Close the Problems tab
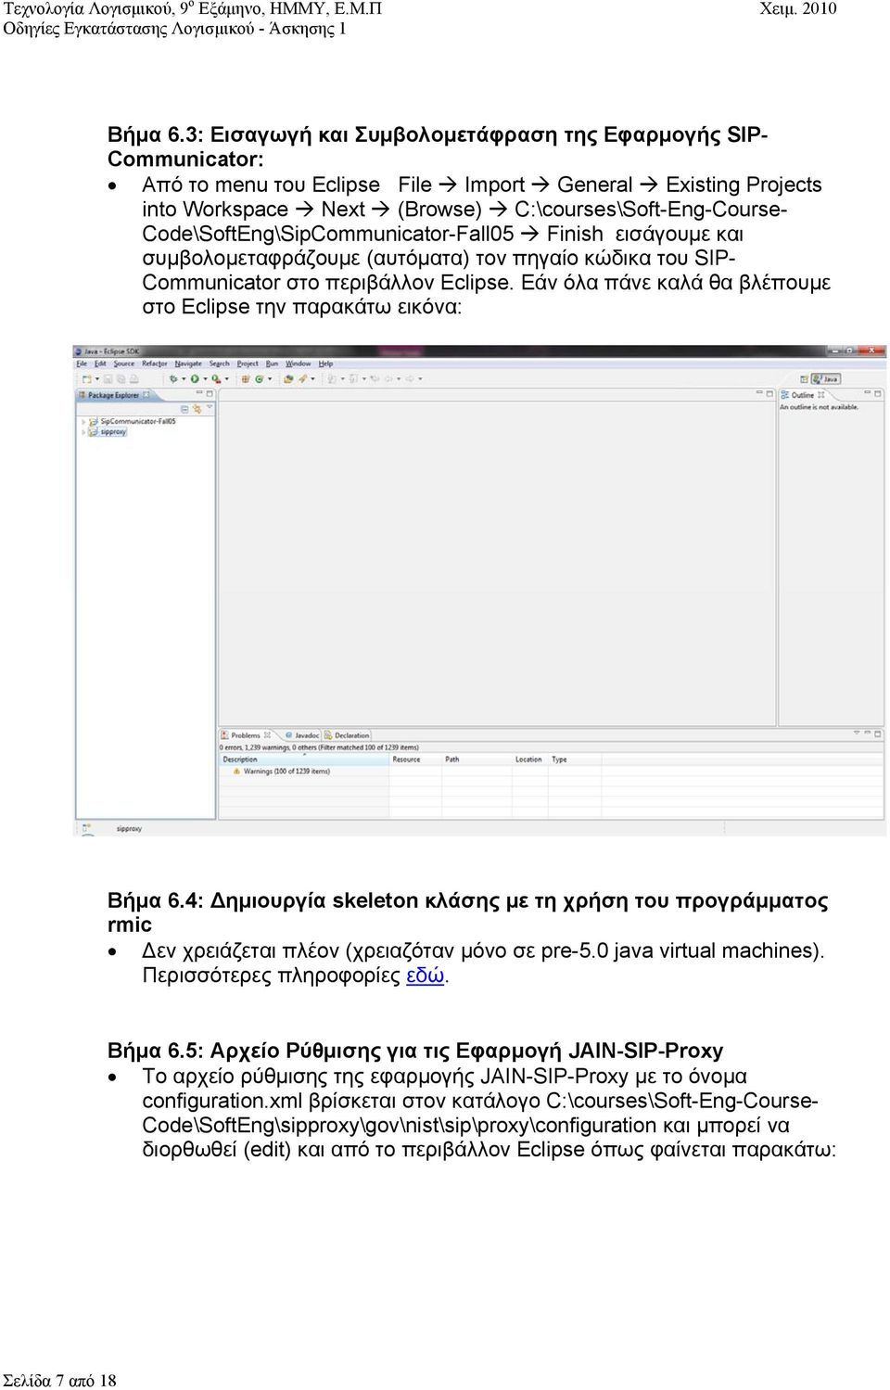890x1390 pixels. click(x=268, y=735)
